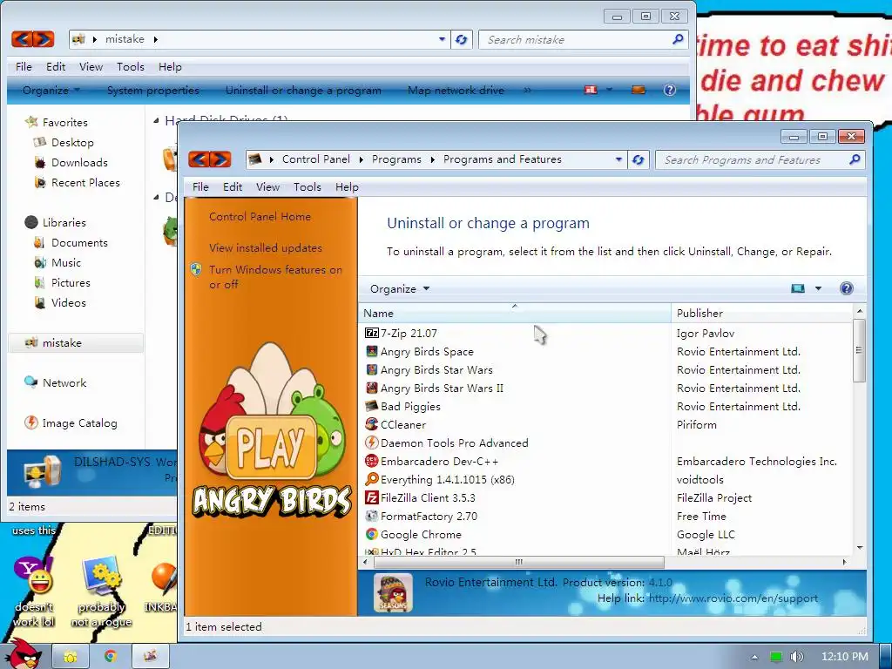Image resolution: width=892 pixels, height=669 pixels.
Task: Open Edit menu in Programs and Features
Action: pyautogui.click(x=232, y=187)
